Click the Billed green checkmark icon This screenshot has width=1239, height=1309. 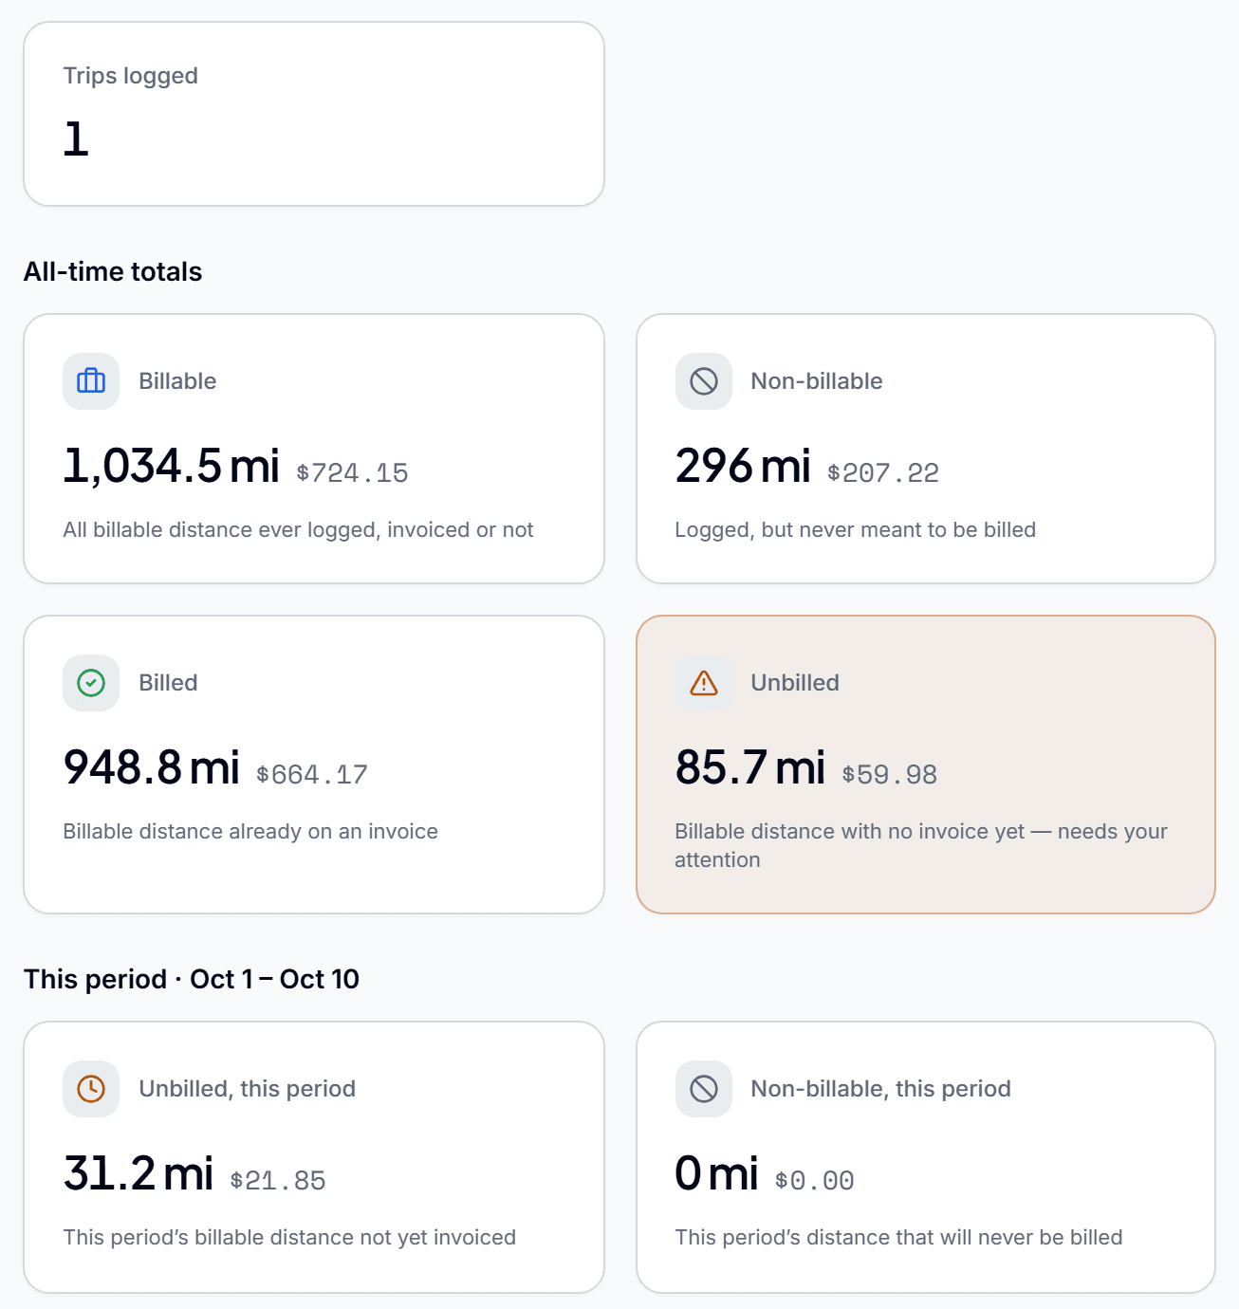tap(91, 683)
